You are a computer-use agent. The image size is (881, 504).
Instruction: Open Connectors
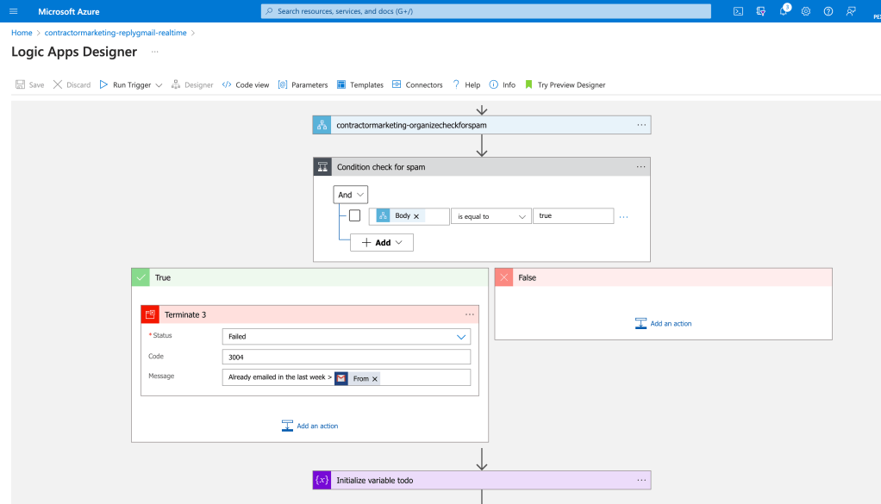pyautogui.click(x=417, y=84)
